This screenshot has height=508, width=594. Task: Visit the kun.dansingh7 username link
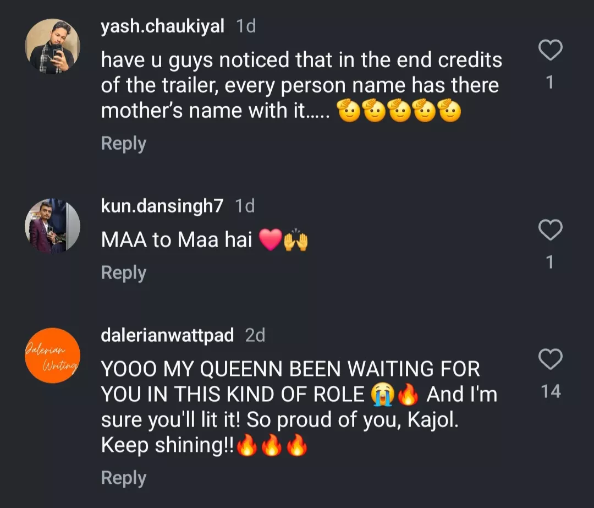[162, 206]
